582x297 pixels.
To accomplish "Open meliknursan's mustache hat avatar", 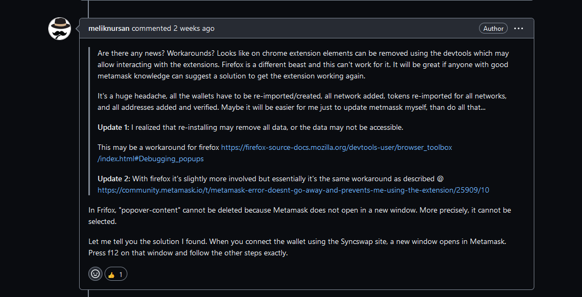I will click(60, 29).
